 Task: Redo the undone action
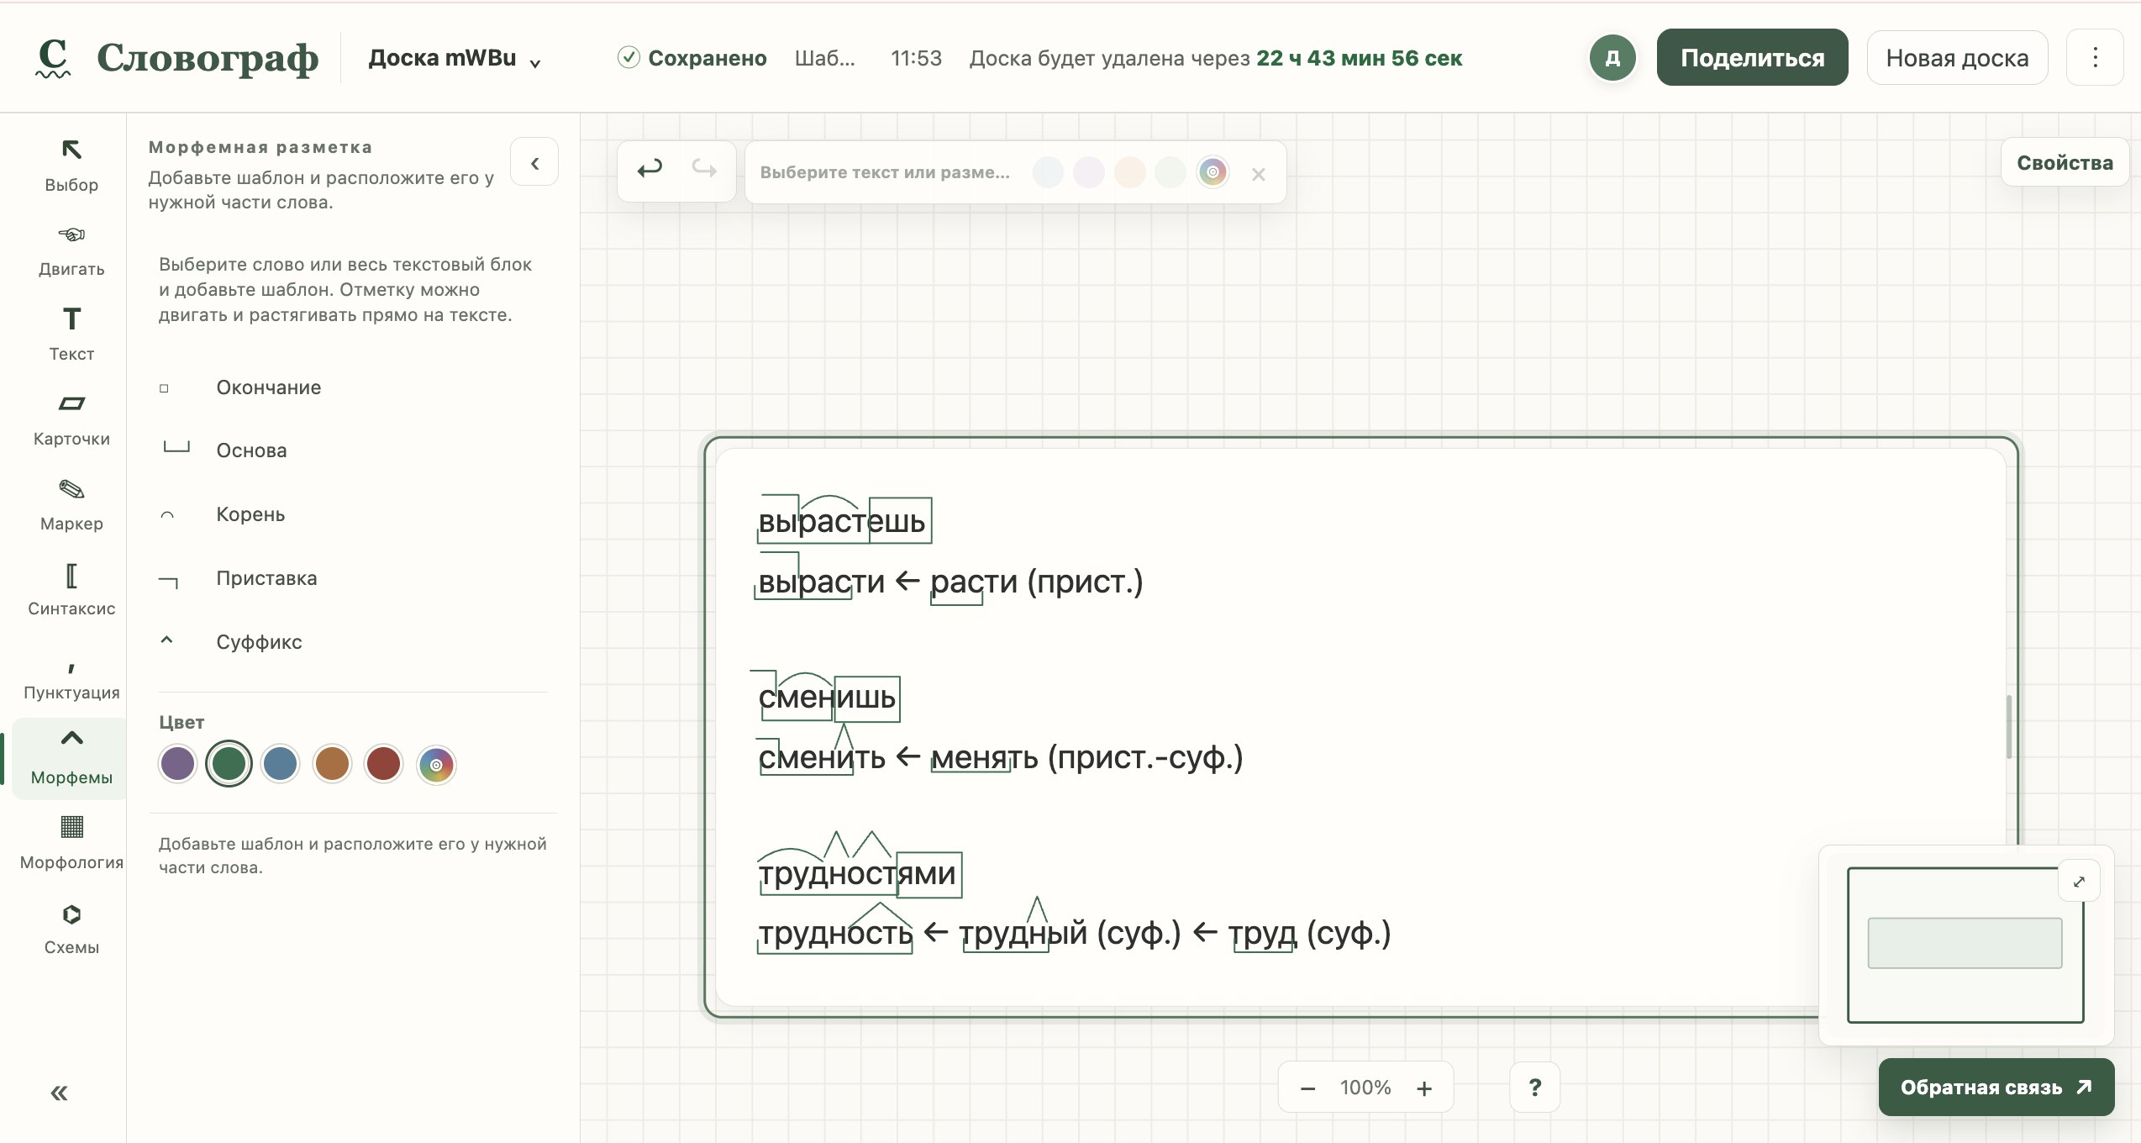[x=704, y=171]
